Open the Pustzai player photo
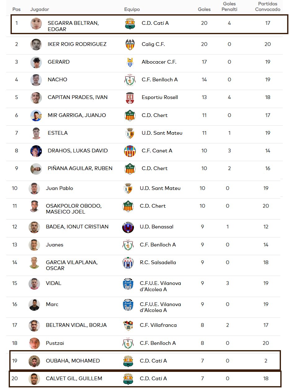Viewport: 289px width, 388px height. [x=34, y=343]
